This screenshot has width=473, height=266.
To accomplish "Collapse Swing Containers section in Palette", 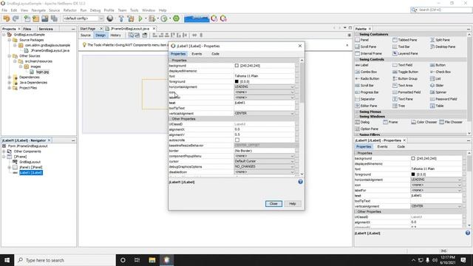I will click(357, 35).
